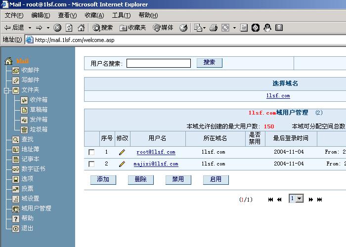Open the 编辑(E) menu
The width and height of the screenshot is (346, 247).
[x=41, y=15]
